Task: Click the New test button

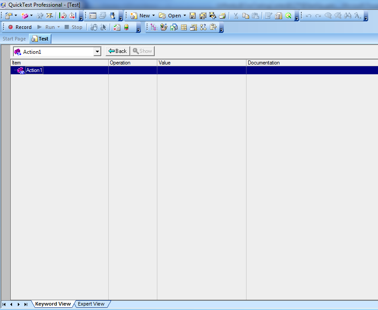Action: point(140,16)
